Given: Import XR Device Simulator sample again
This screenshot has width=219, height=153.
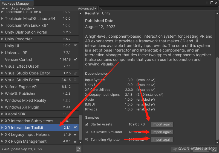Looking at the screenshot, I should (x=162, y=132).
